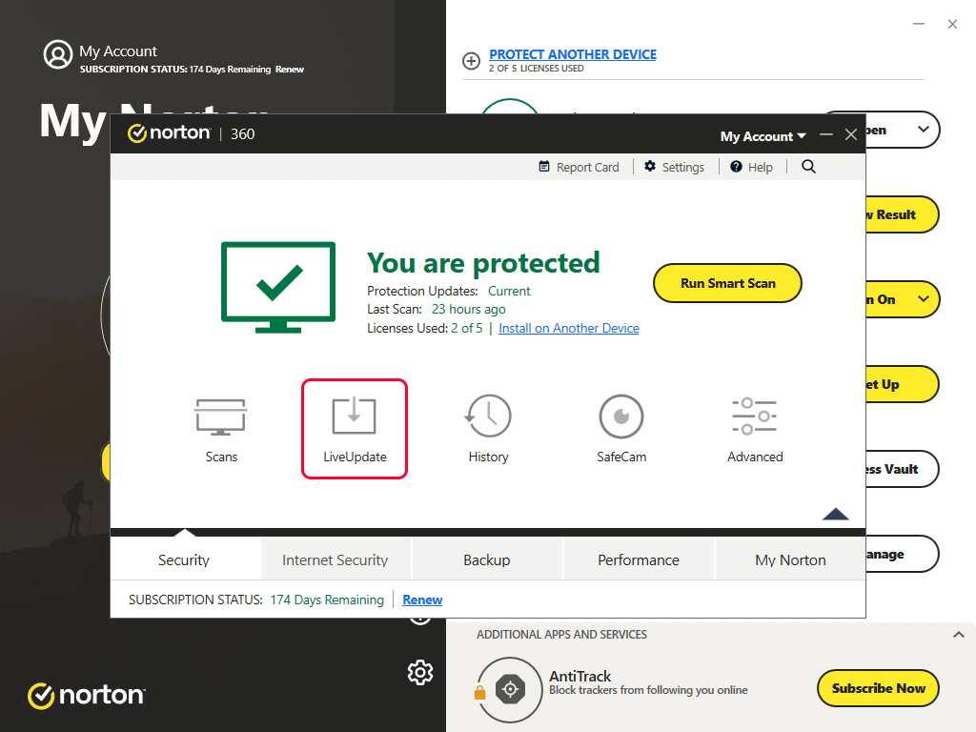Click the plus icon beside Protect Another Device
976x732 pixels.
pyautogui.click(x=471, y=60)
